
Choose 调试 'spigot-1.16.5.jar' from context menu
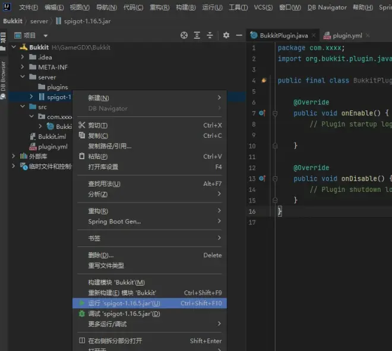[x=150, y=314]
